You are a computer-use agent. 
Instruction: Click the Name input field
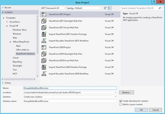click(70, 88)
